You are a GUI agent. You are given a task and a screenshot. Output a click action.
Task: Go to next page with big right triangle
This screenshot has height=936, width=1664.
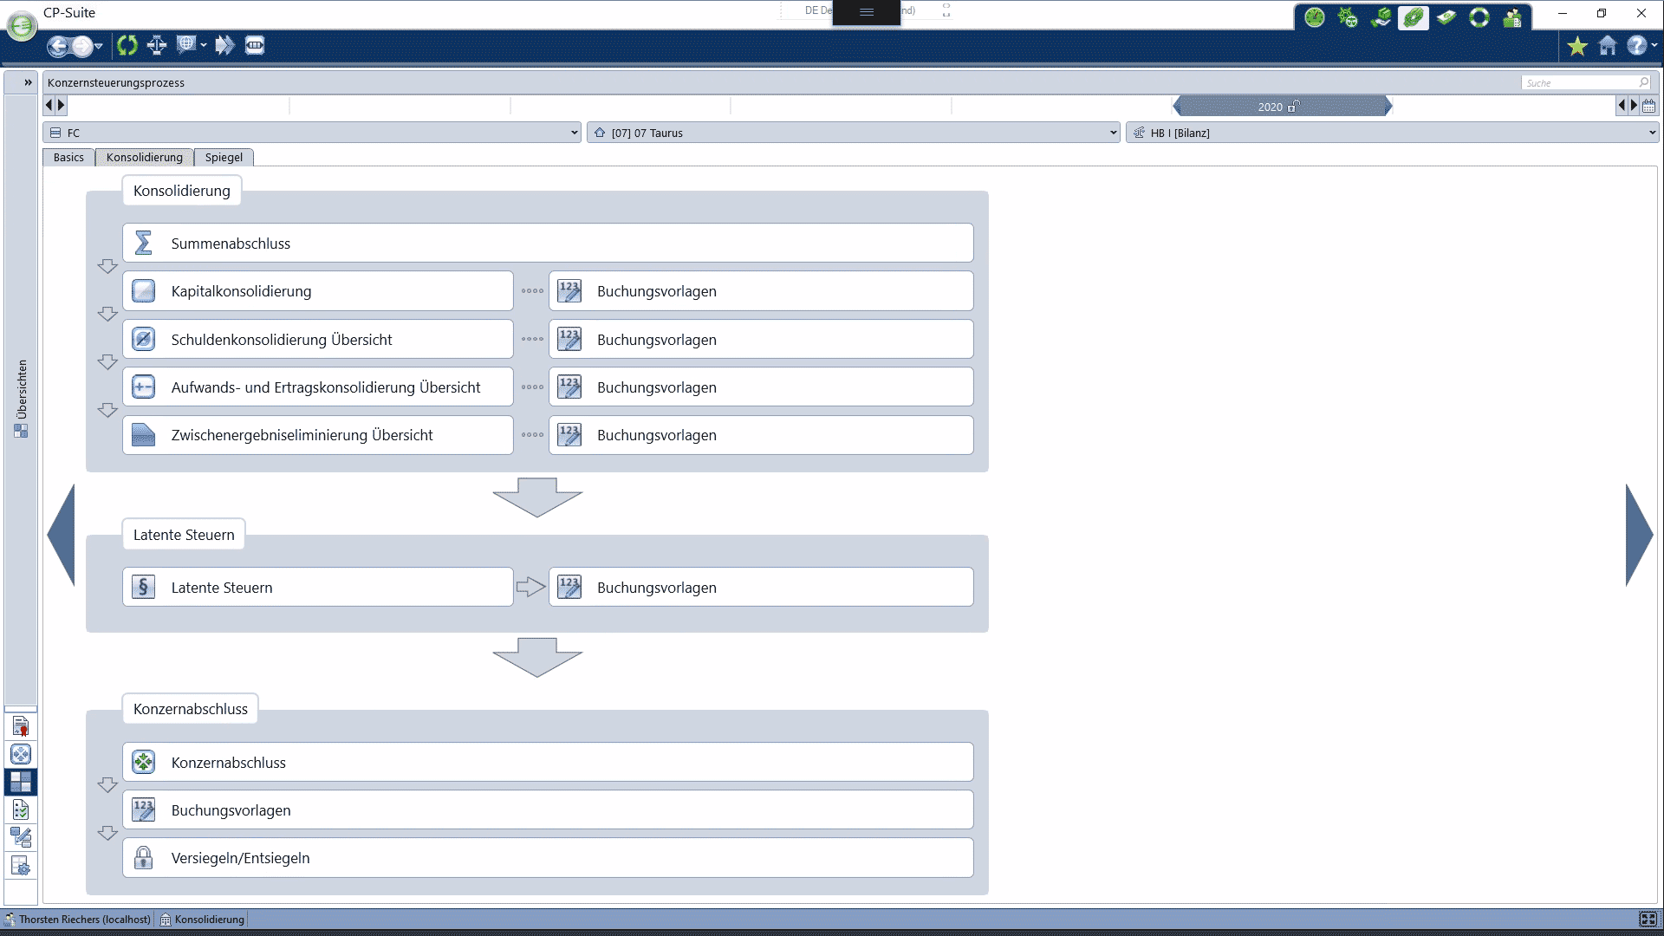1639,536
